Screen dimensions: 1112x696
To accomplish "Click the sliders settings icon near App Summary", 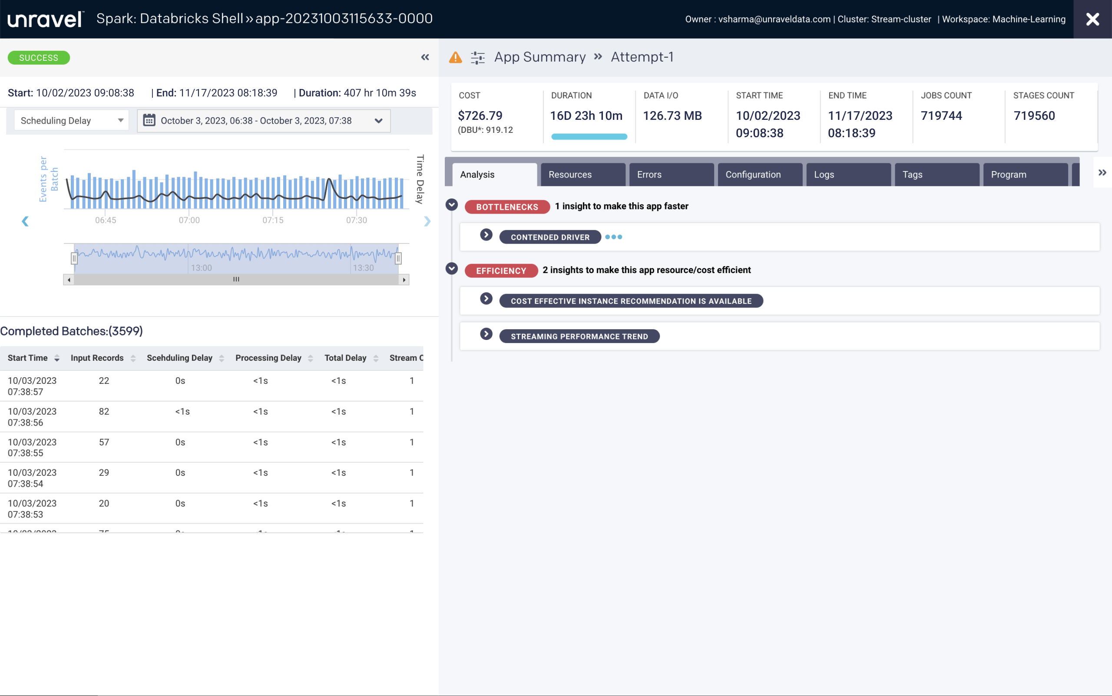I will coord(477,58).
